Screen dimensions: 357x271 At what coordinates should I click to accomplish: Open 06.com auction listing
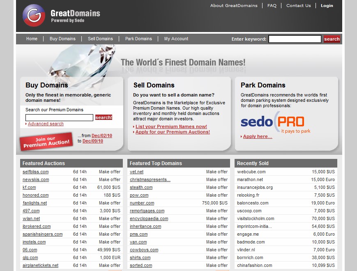point(30,250)
